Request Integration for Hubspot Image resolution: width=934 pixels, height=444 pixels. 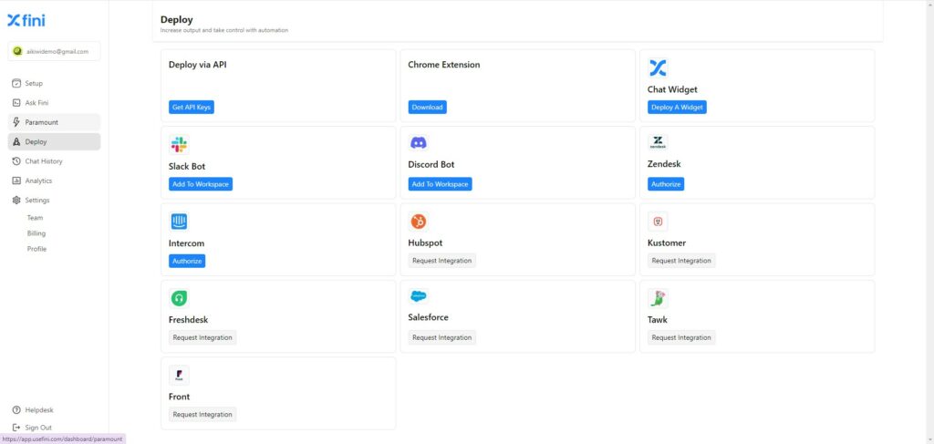[x=442, y=261]
